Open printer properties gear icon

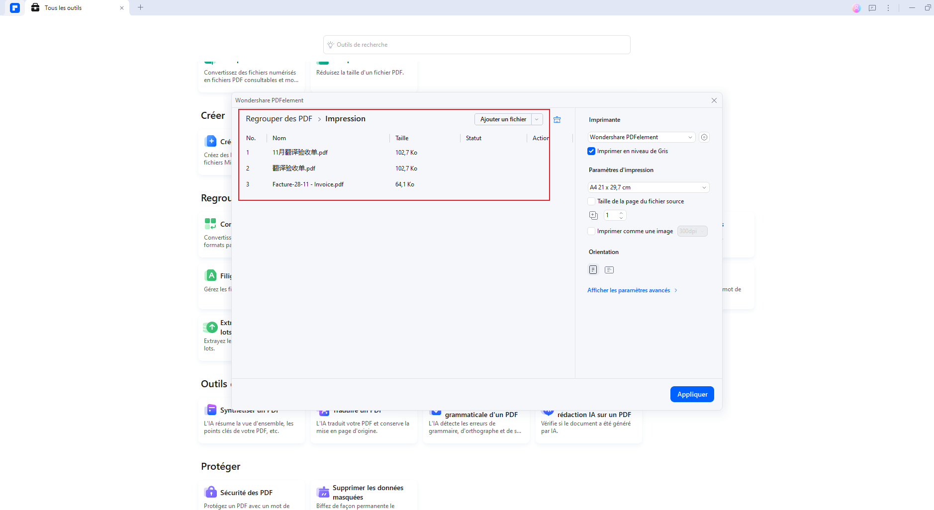tap(704, 137)
